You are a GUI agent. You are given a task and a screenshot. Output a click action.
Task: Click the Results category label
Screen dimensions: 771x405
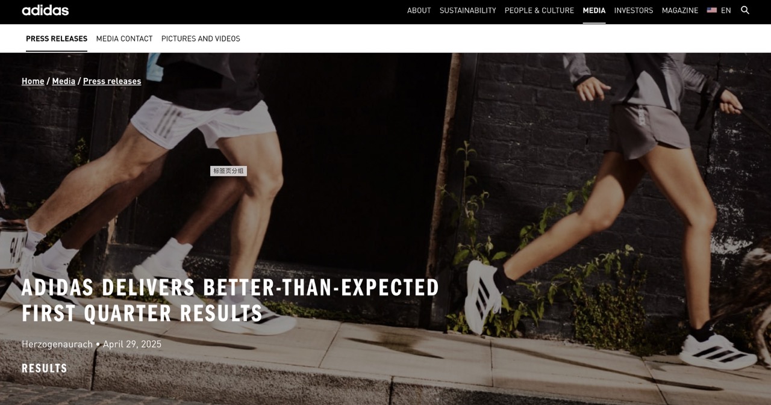(45, 368)
